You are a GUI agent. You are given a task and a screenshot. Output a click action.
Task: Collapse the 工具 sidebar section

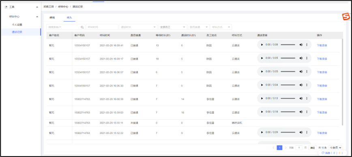point(37,7)
